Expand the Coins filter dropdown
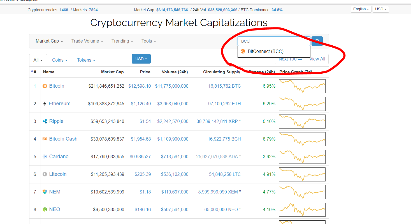Viewport: 411px width, 224px height. 60,60
